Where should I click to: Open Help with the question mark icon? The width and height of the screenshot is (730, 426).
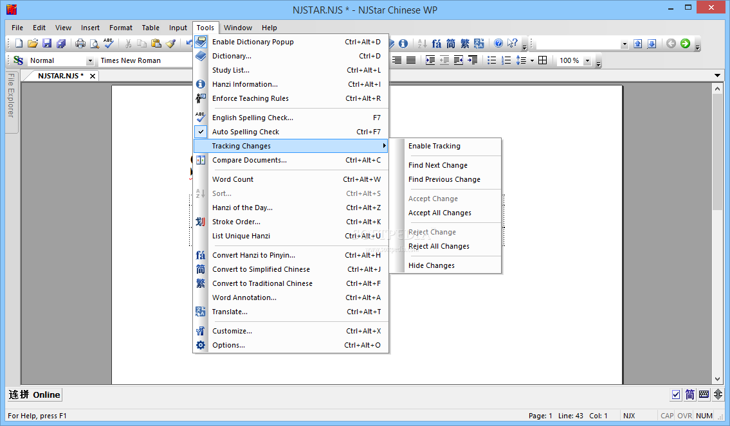[x=498, y=43]
